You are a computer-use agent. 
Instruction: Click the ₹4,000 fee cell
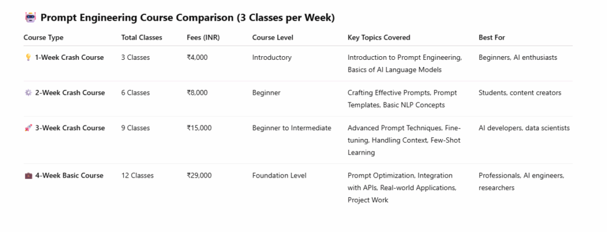tap(197, 57)
